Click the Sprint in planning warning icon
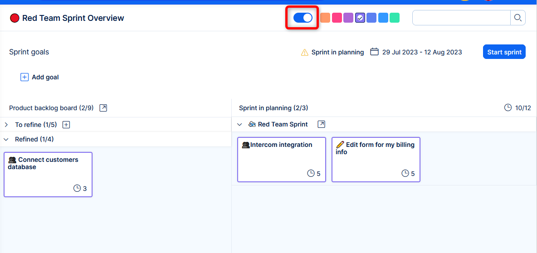Screen dimensions: 537x253 pos(305,53)
